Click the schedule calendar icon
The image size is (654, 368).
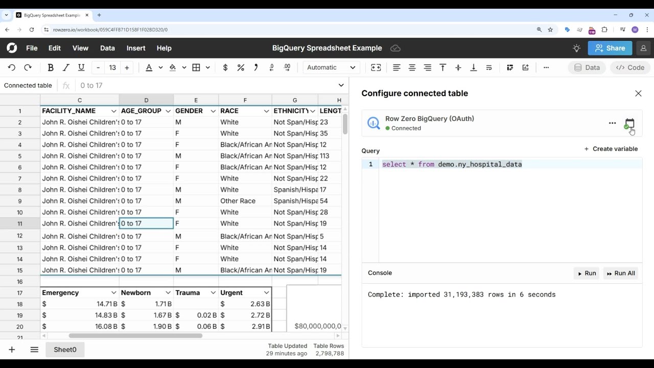pos(629,123)
